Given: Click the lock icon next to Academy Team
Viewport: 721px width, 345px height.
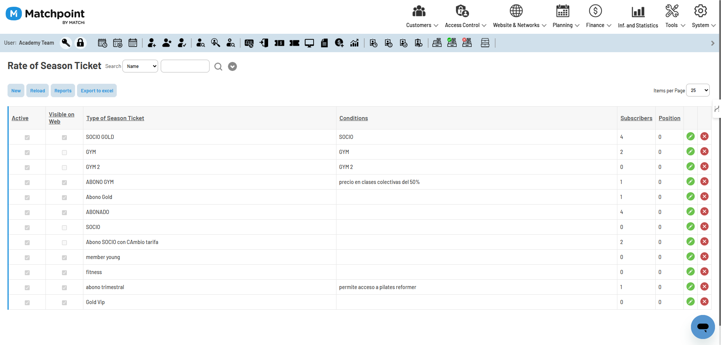Looking at the screenshot, I should point(80,43).
